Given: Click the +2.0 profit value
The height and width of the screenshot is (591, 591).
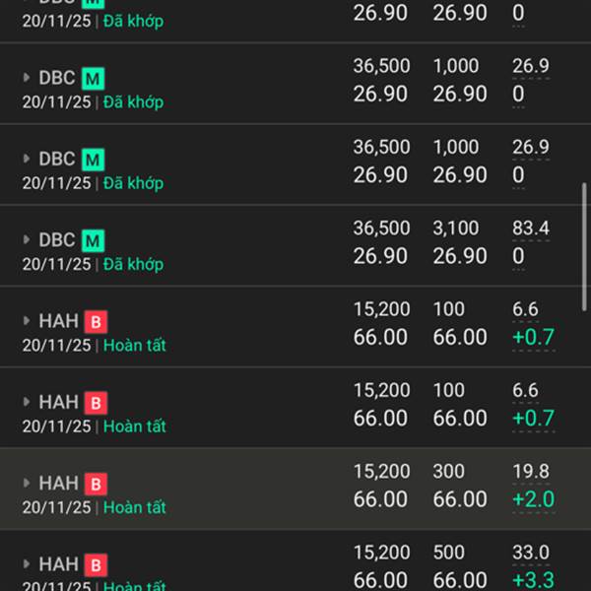Looking at the screenshot, I should click(533, 499).
